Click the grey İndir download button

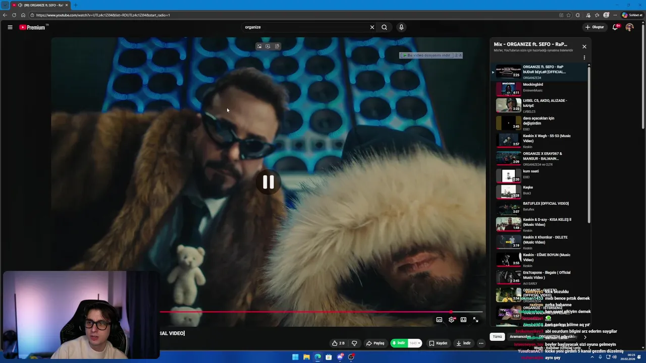463,343
